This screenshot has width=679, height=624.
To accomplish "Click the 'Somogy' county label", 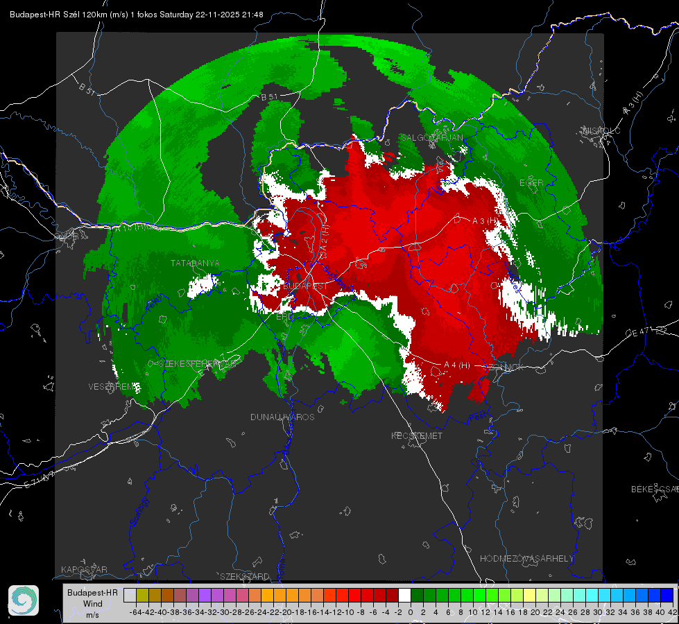I will (139, 512).
